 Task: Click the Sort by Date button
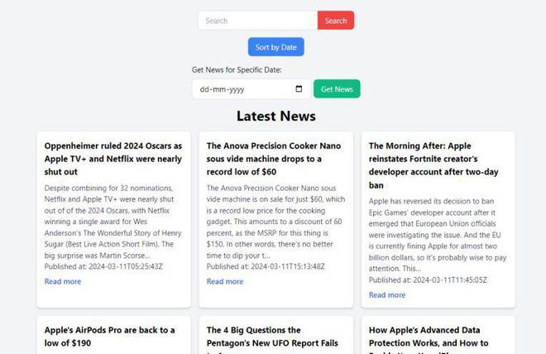click(275, 47)
